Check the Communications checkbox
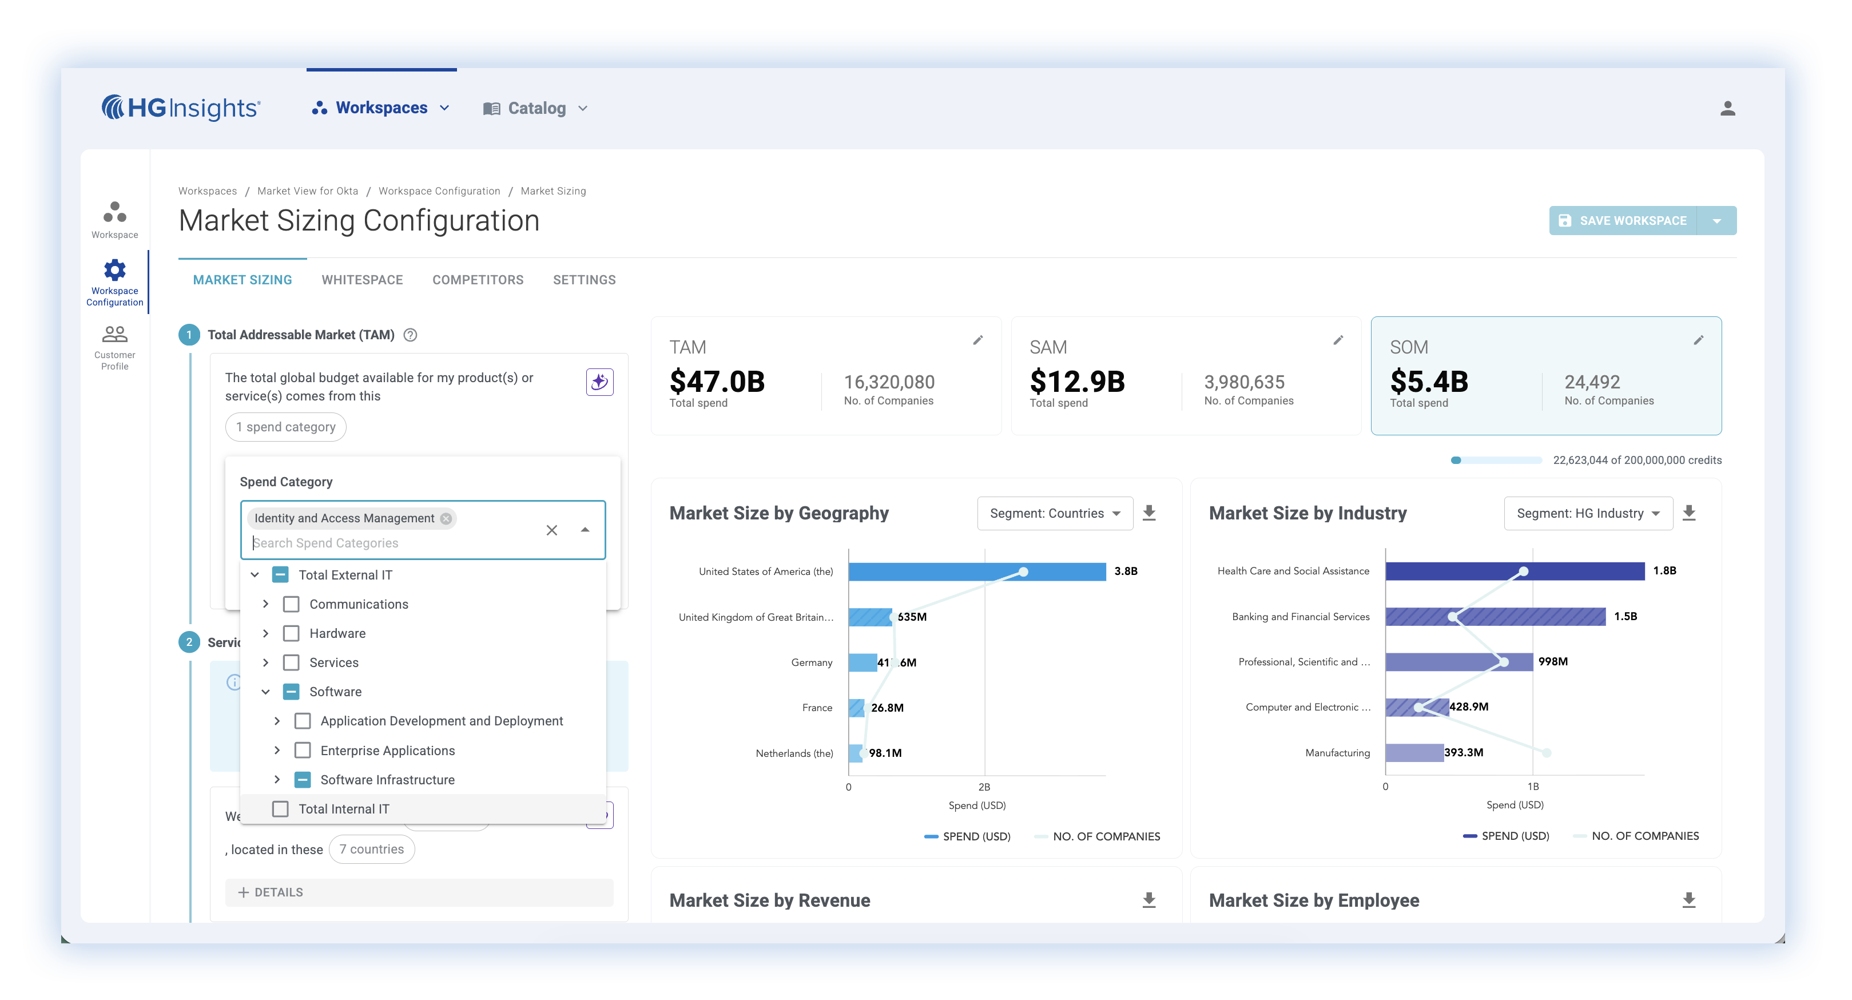Image resolution: width=1852 pixels, height=1000 pixels. point(291,604)
